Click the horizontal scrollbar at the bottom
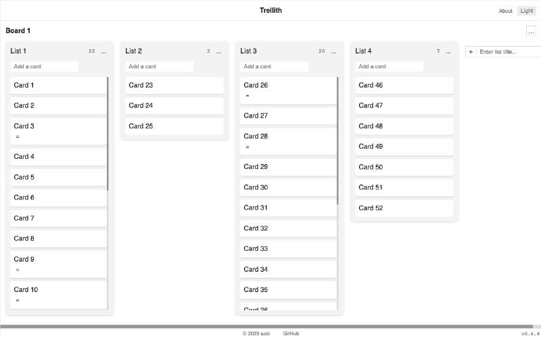Screen dimensions: 541x338 [270, 327]
